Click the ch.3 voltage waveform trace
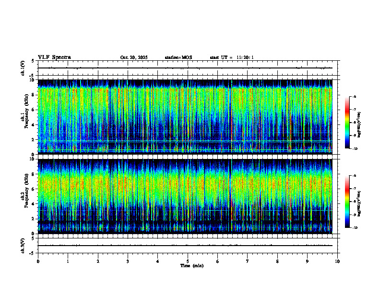The width and height of the screenshot is (380, 293). coord(185,246)
